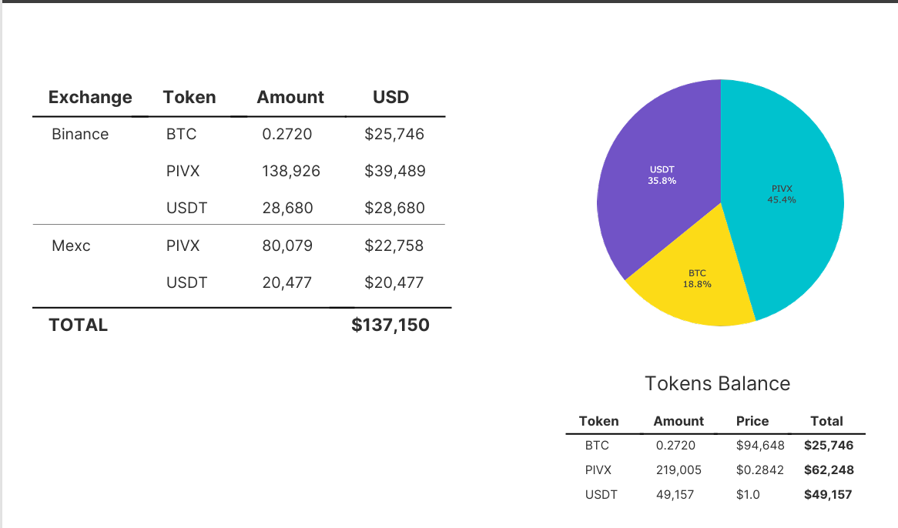
Task: Select PIVX amount 219,005 in Tokens Balance
Action: pos(679,470)
